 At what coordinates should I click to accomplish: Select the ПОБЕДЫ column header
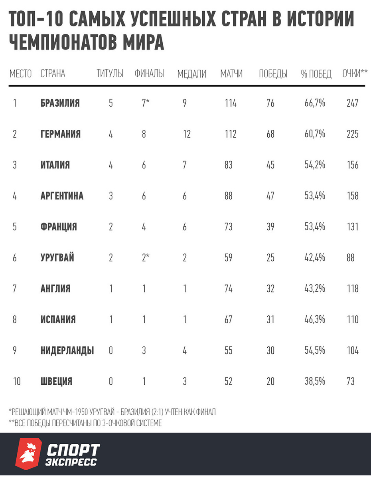273,74
